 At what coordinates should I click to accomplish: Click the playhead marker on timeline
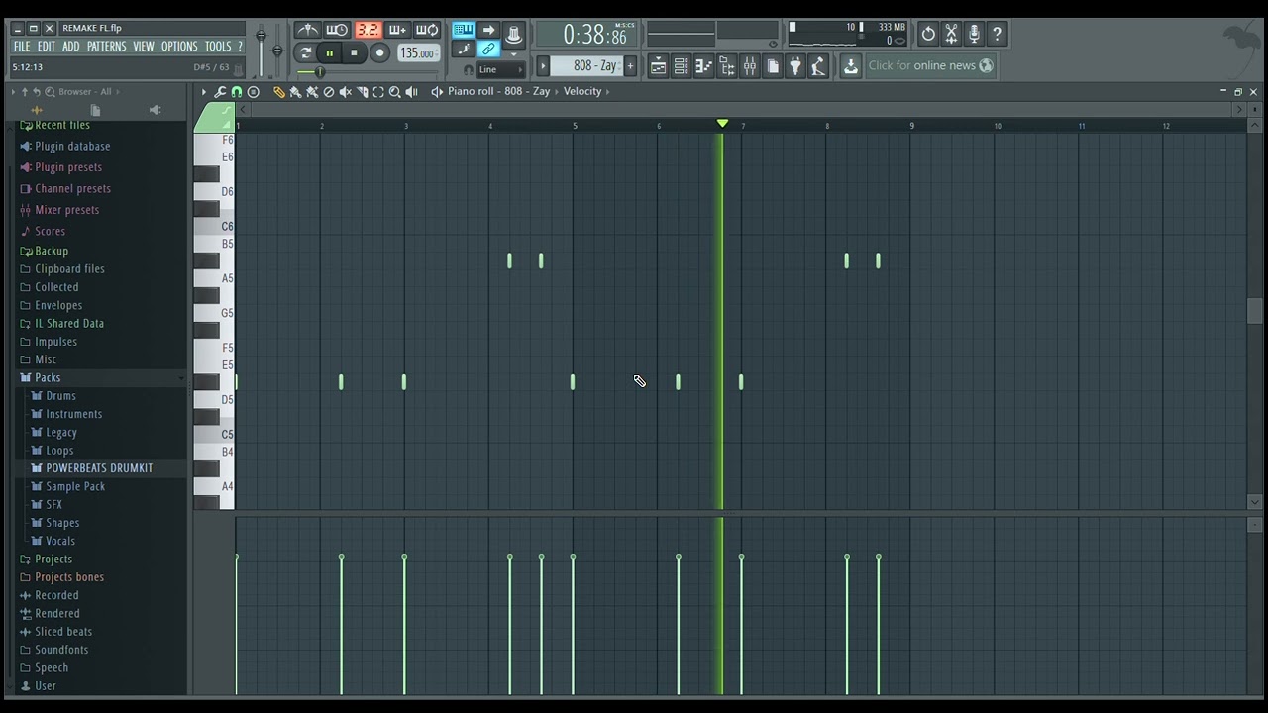[x=722, y=123]
